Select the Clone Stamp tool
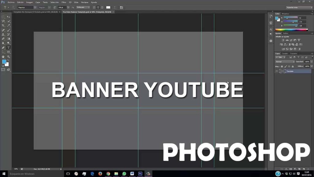Image resolution: width=314 pixels, height=177 pixels. [x=3, y=34]
